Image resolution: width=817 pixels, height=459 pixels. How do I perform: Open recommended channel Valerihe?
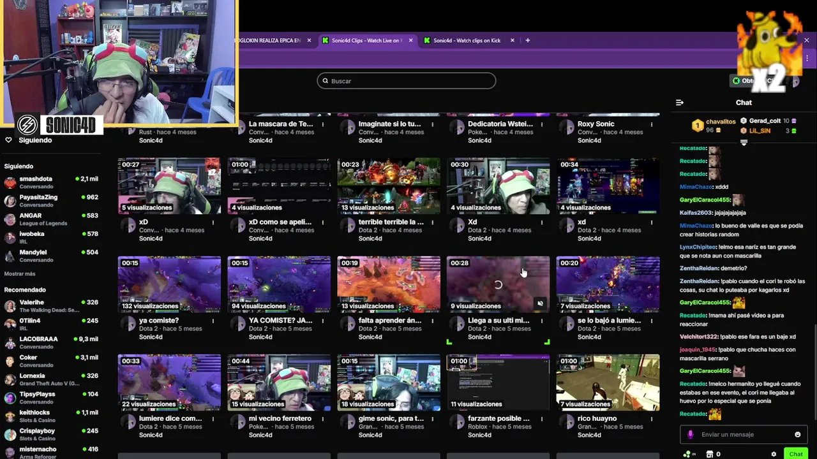point(51,306)
